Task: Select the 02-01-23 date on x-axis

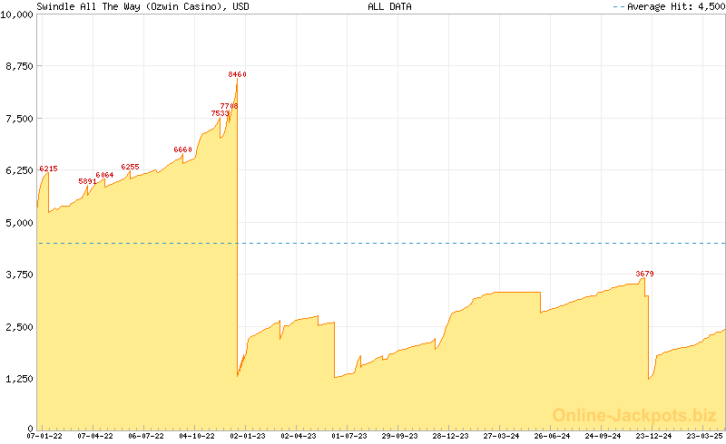Action: [x=247, y=436]
